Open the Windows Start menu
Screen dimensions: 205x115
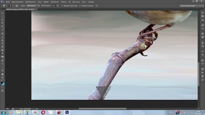point(3,112)
